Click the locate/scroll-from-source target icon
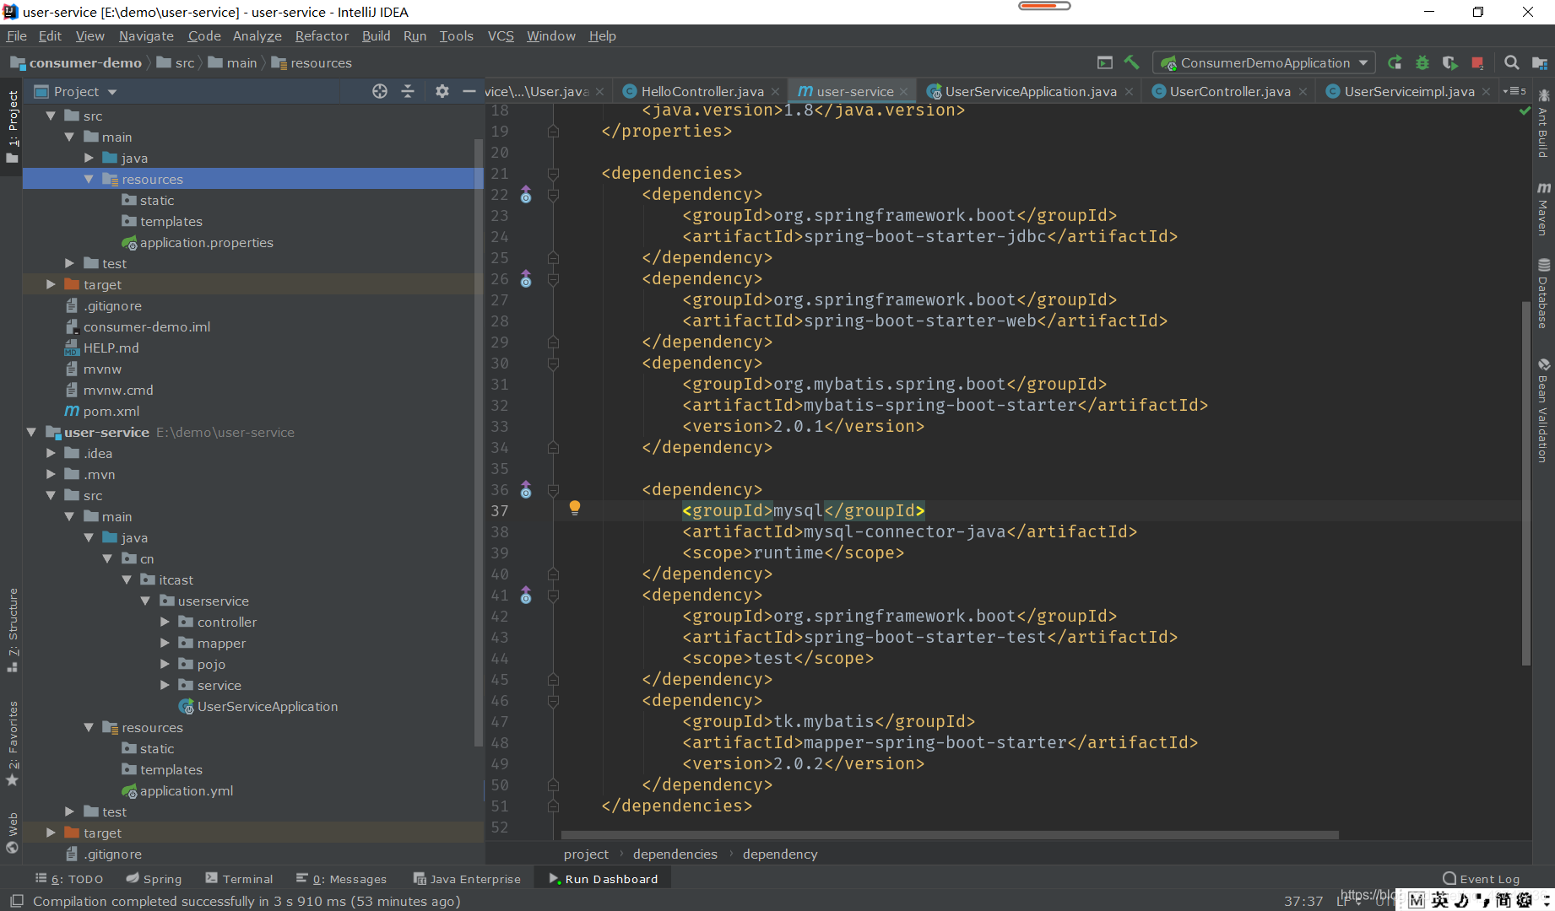Viewport: 1555px width, 911px height. coord(380,91)
